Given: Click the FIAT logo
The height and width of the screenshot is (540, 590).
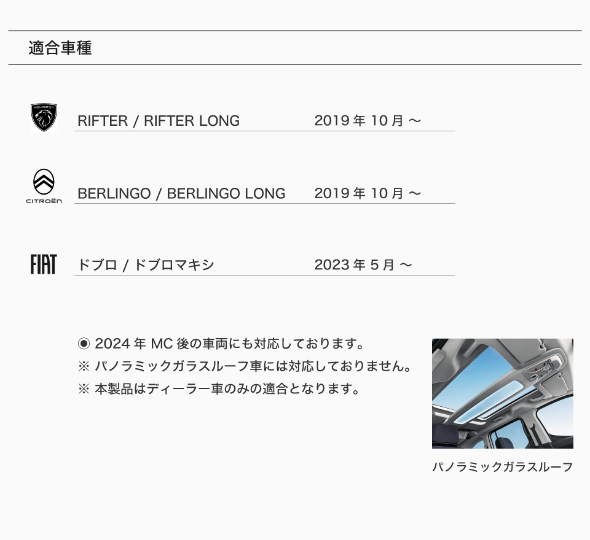Looking at the screenshot, I should click(44, 264).
